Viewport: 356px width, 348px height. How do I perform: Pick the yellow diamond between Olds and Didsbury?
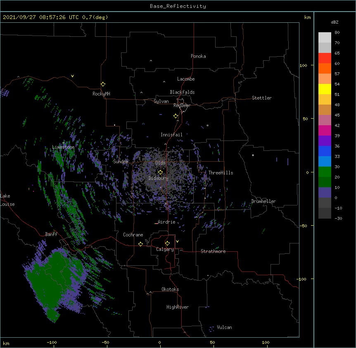160,172
